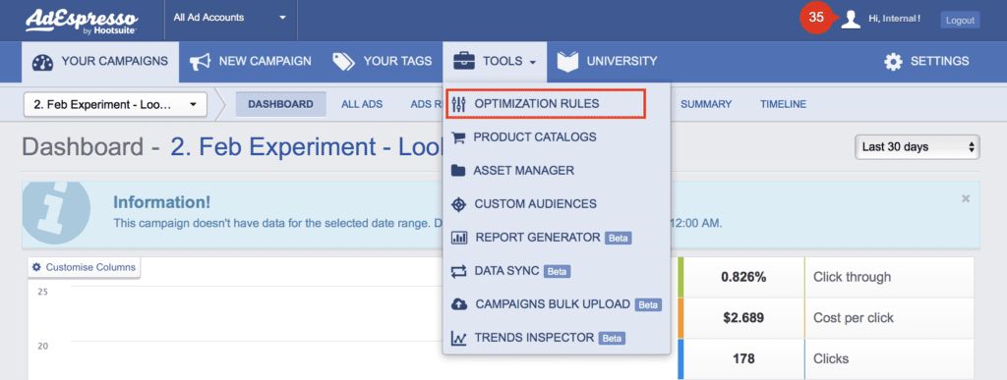Click the bar chart Report Generator icon

459,238
